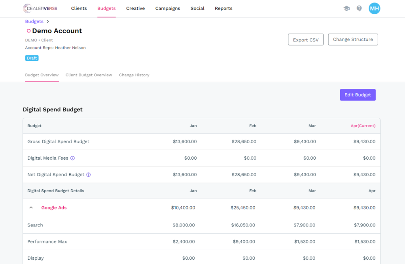405x264 pixels.
Task: Select the Social nav item
Action: click(197, 8)
